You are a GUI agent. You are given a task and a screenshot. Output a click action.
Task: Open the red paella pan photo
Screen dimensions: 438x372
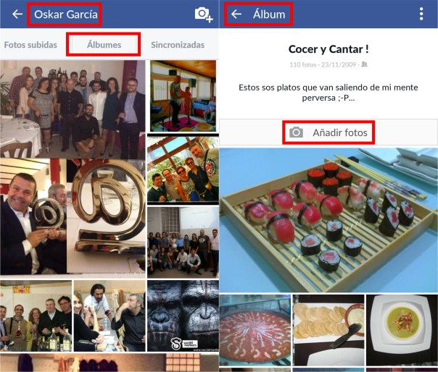pyautogui.click(x=255, y=330)
